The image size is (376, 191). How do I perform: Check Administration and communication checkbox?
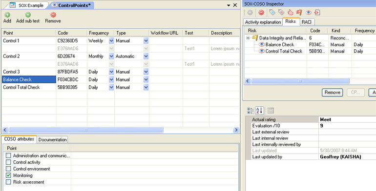(8, 155)
